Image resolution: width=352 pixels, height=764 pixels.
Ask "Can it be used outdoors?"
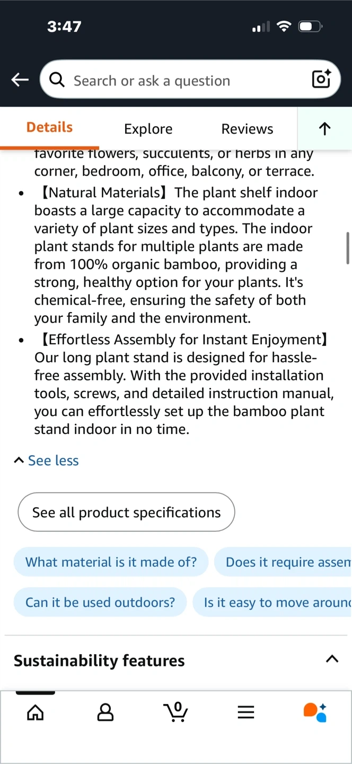click(100, 602)
